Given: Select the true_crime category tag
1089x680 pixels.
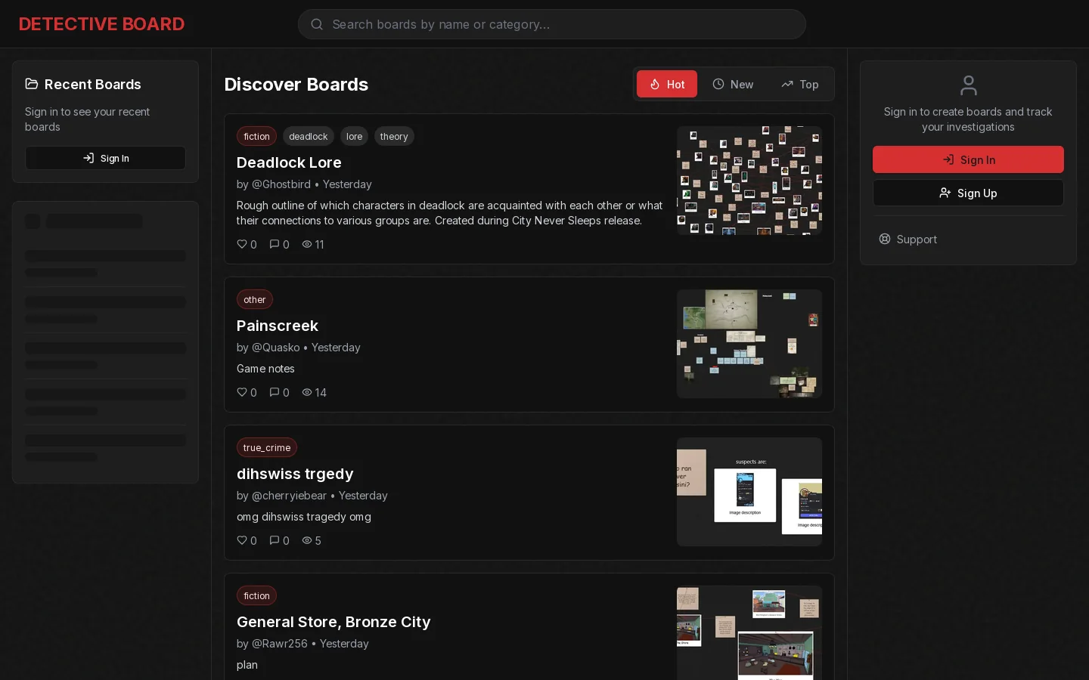Looking at the screenshot, I should pyautogui.click(x=267, y=447).
